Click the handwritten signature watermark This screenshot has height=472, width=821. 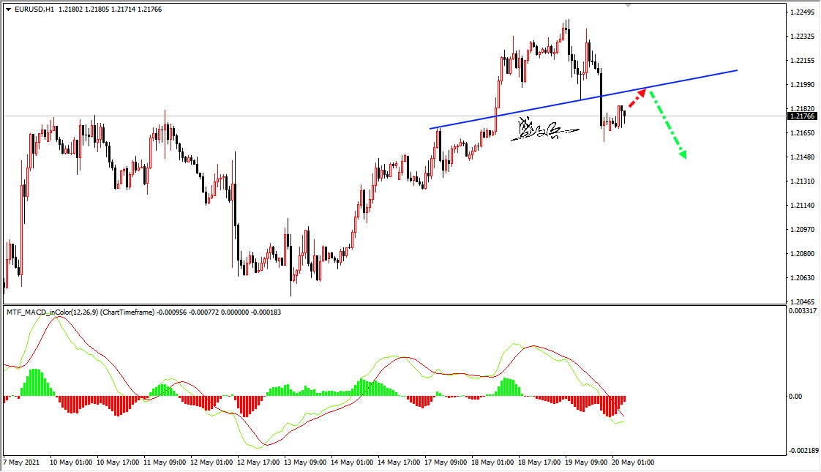tap(545, 130)
